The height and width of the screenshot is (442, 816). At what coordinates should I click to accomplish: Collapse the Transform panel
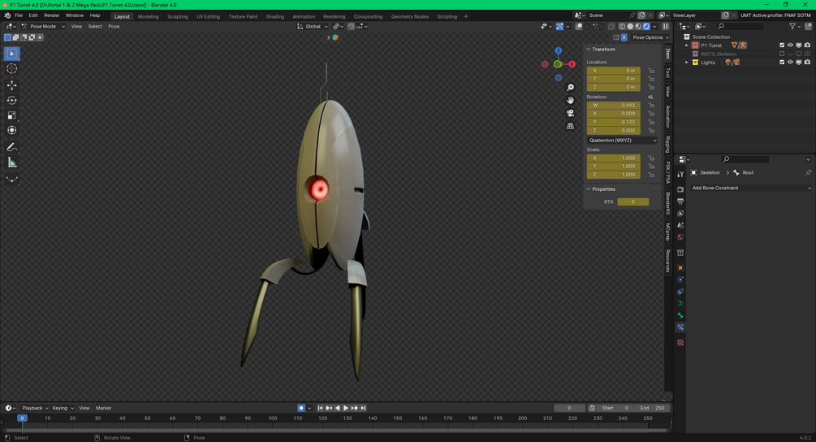[589, 50]
